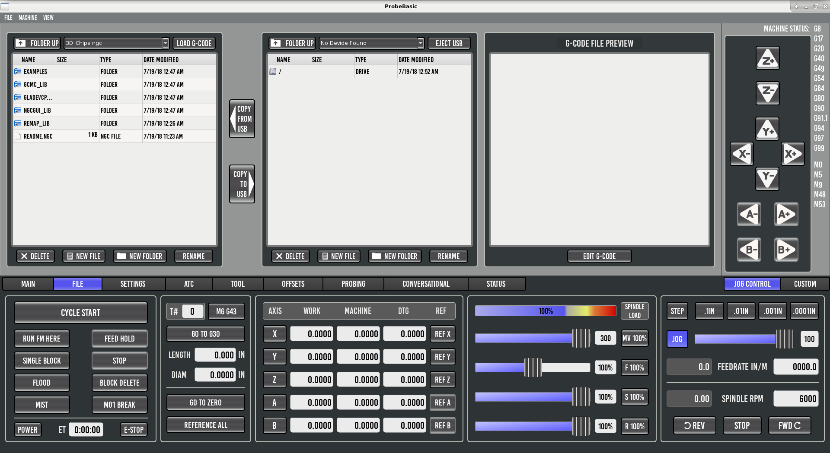Jog Y axis positive with Y+ arrow
This screenshot has height=453, width=830.
point(767,129)
